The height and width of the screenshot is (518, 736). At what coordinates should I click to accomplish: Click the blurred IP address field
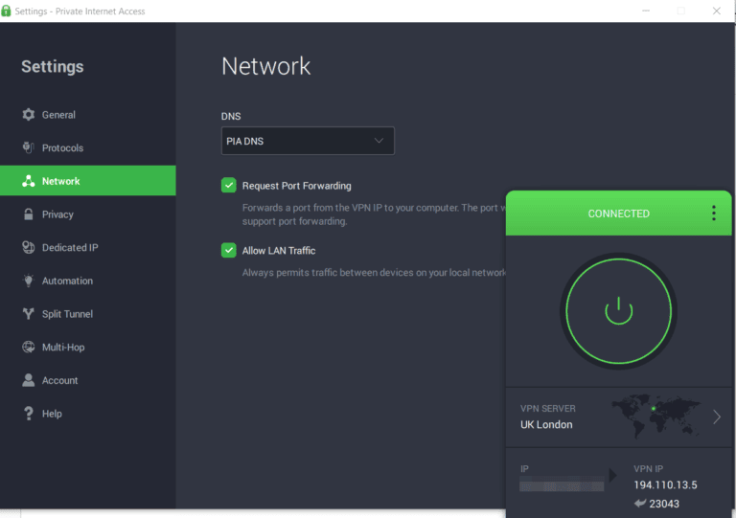tap(562, 484)
